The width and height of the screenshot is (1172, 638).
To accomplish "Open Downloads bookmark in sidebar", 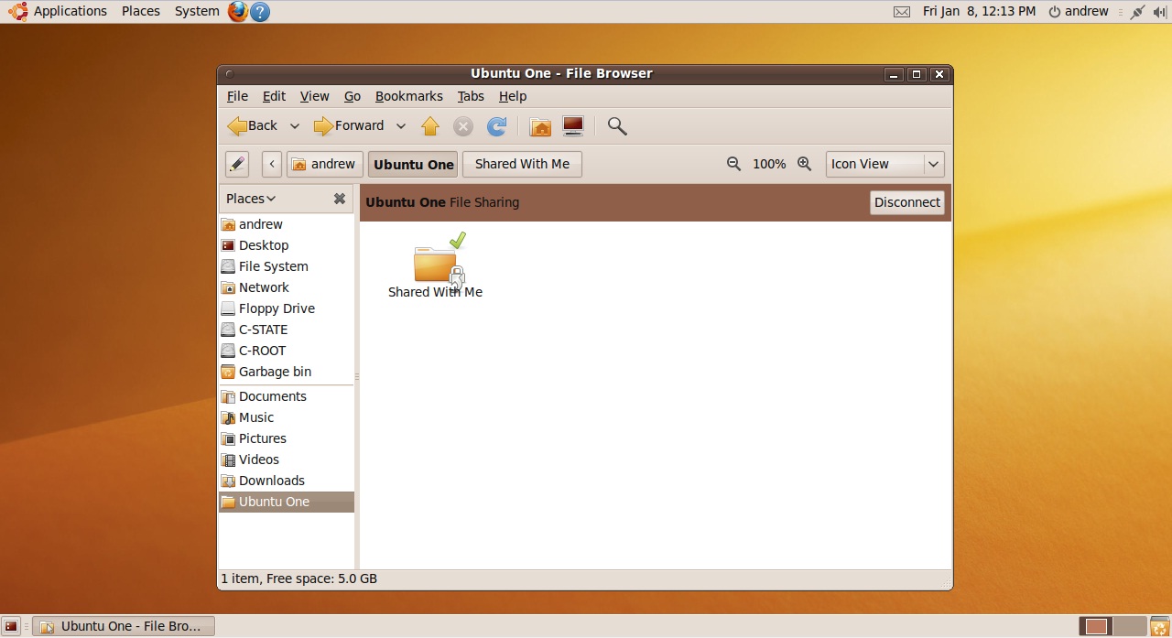I will tap(286, 481).
